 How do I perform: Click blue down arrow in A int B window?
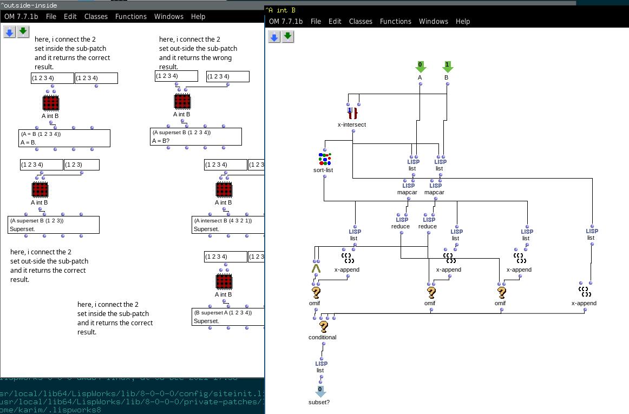point(274,37)
